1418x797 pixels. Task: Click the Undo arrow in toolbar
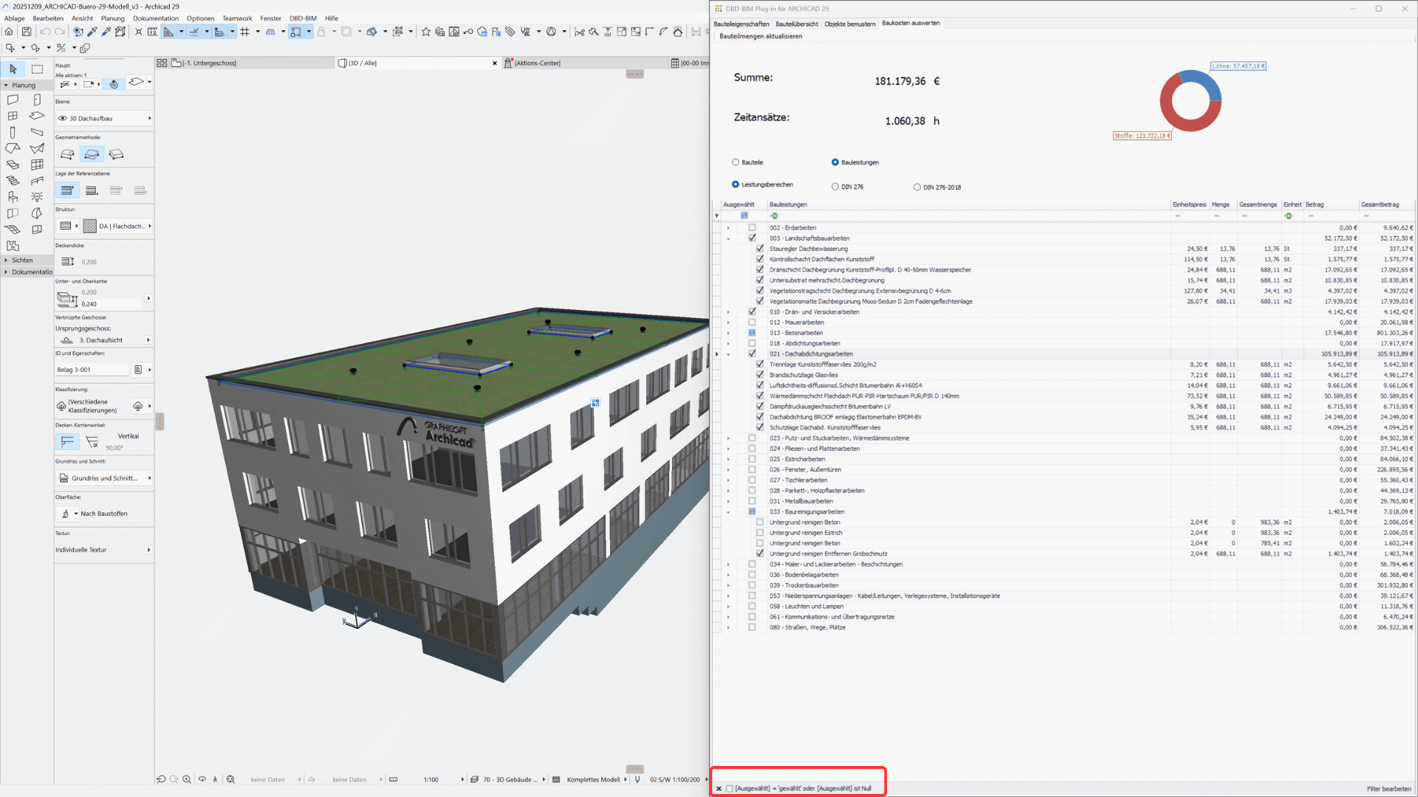point(45,32)
